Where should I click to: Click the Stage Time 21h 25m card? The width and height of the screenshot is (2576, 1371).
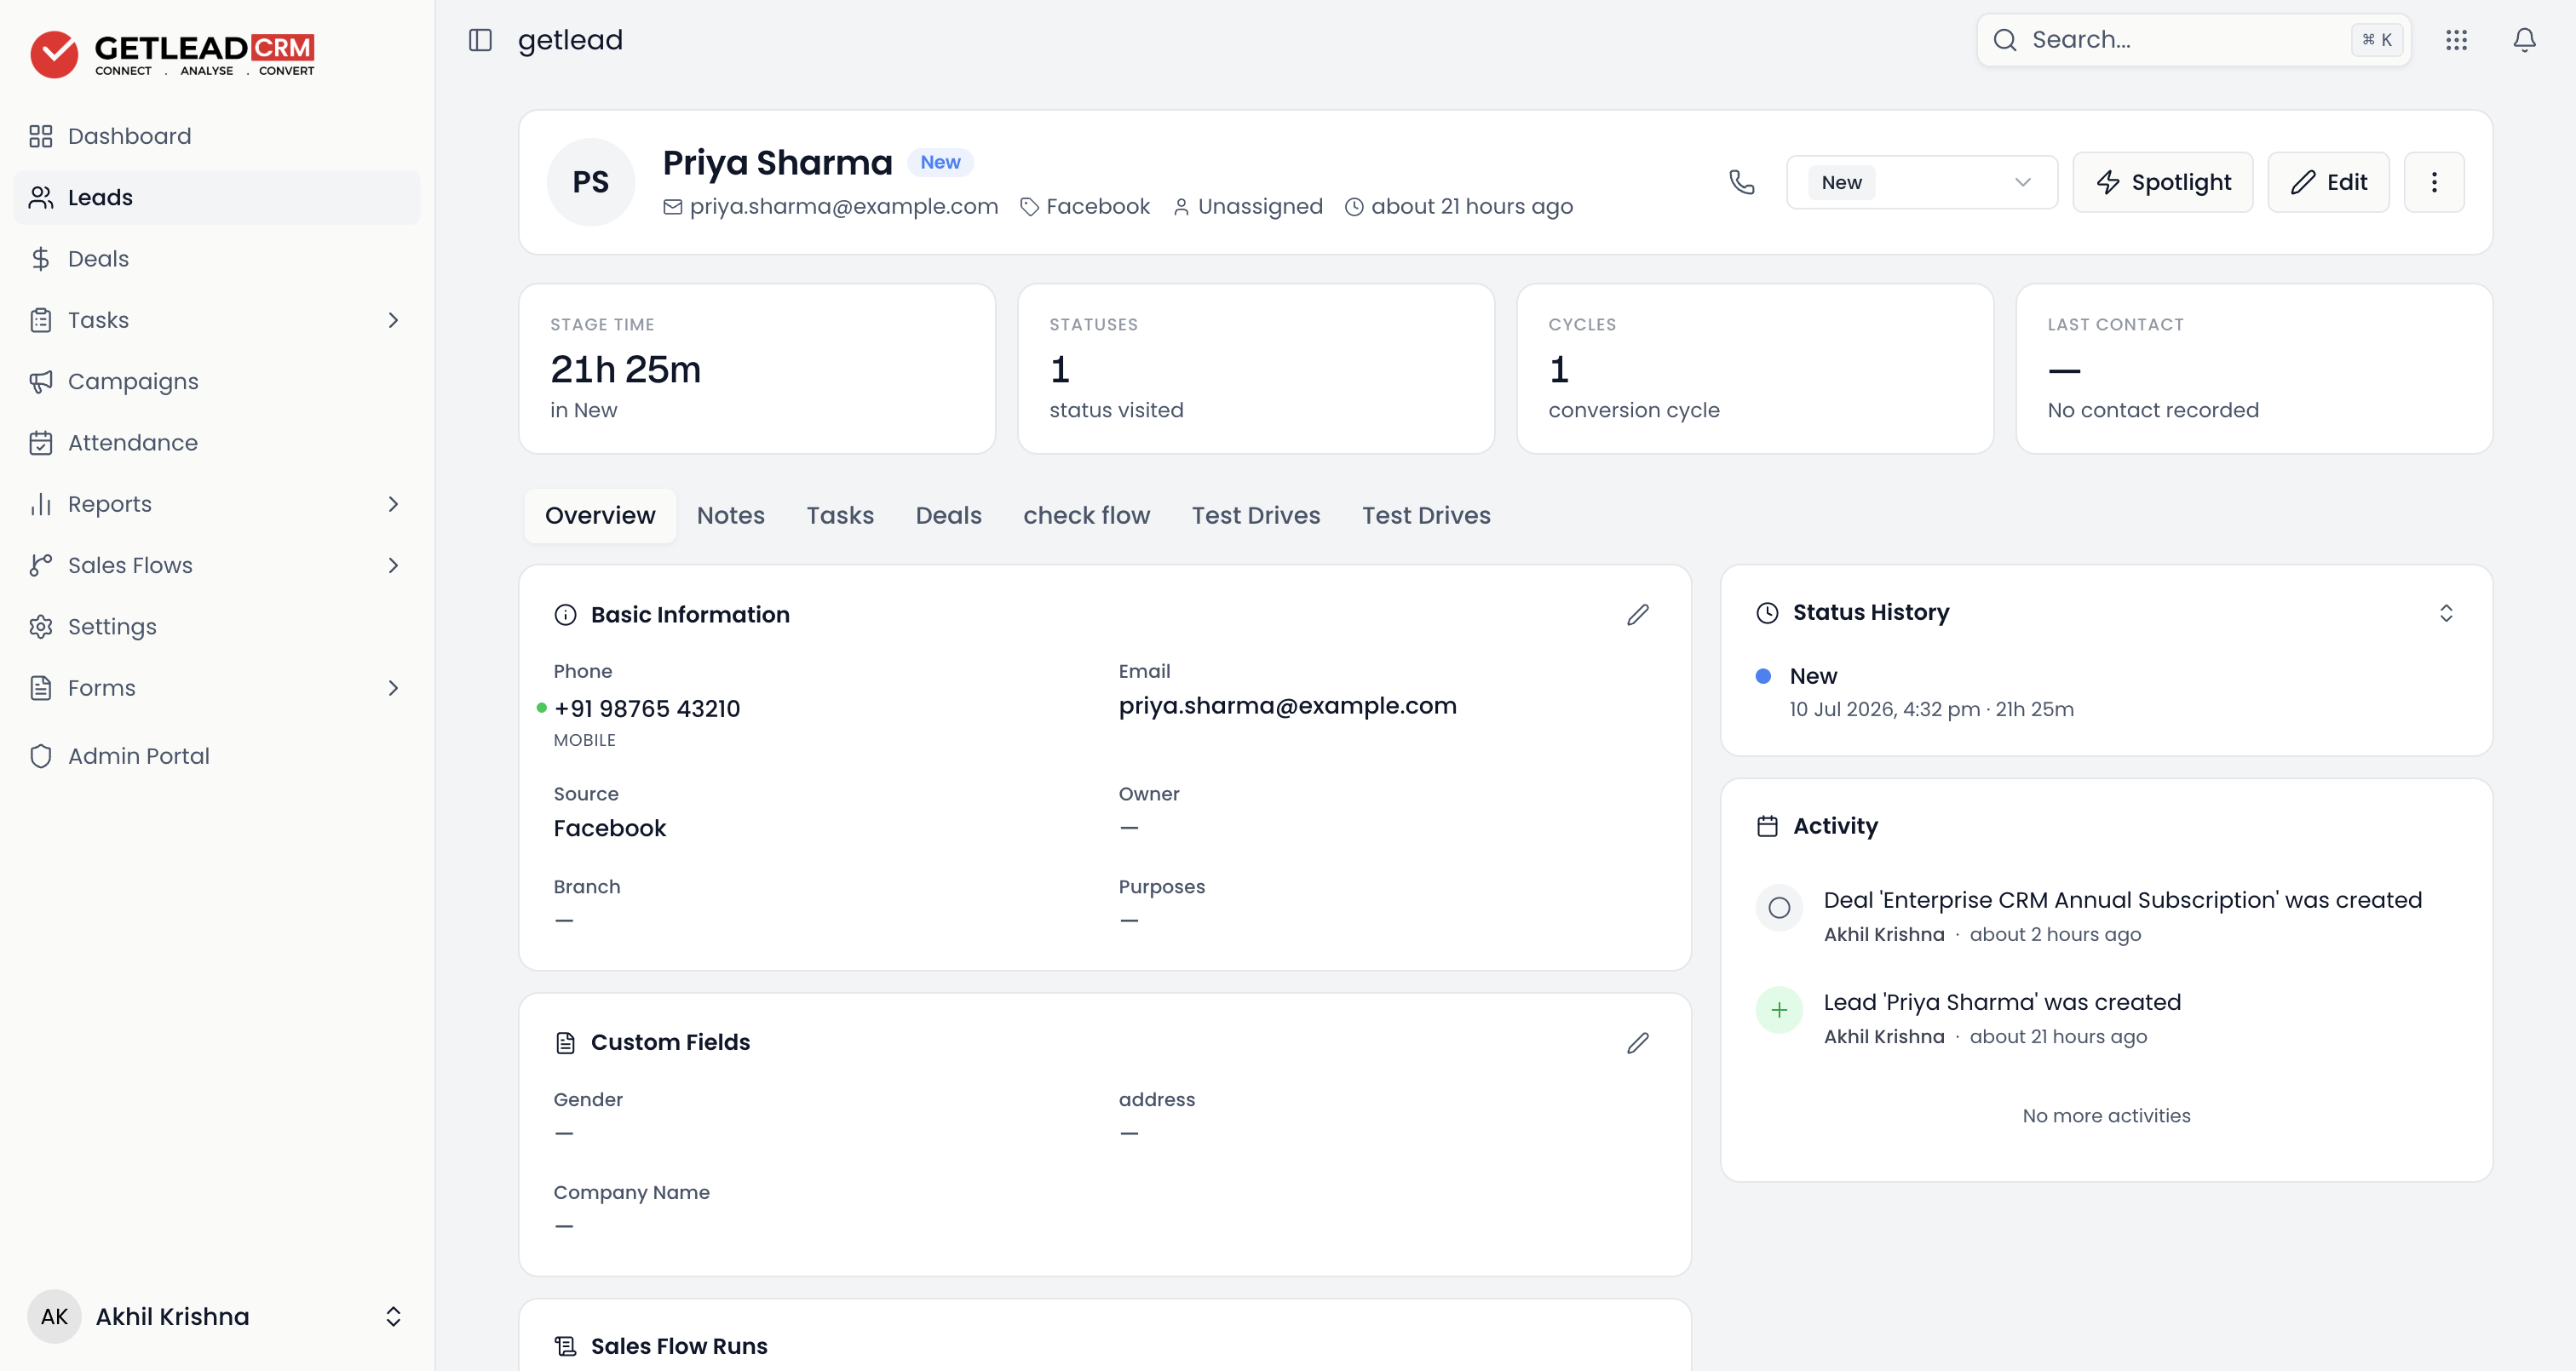(x=757, y=369)
